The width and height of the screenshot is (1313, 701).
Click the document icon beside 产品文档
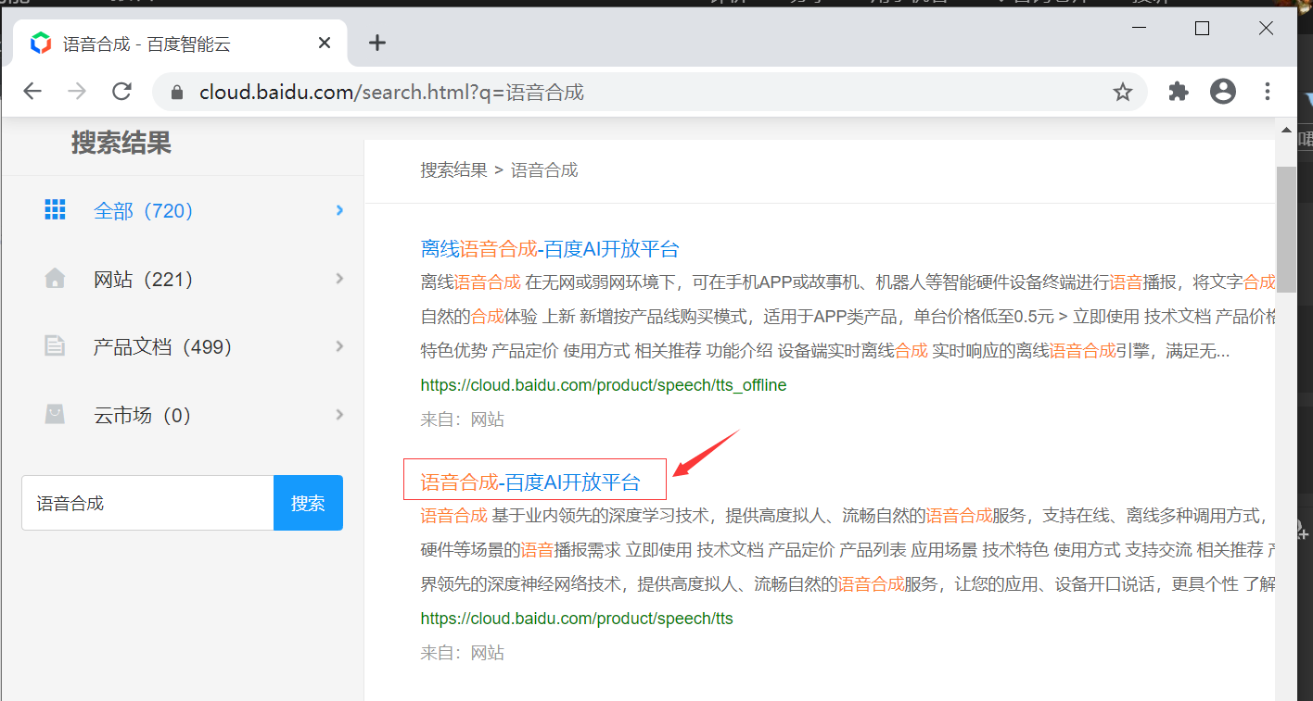(x=56, y=345)
